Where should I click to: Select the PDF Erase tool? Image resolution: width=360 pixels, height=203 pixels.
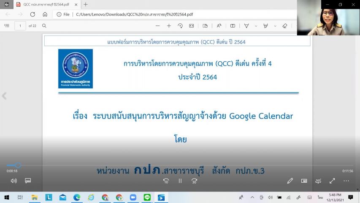click(285, 26)
